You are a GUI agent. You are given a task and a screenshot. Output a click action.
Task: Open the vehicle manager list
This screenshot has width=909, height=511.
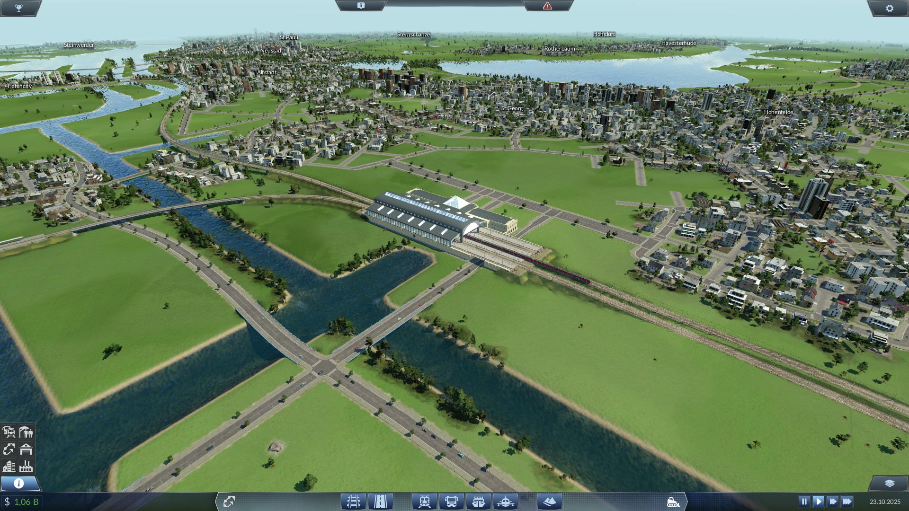pos(9,432)
